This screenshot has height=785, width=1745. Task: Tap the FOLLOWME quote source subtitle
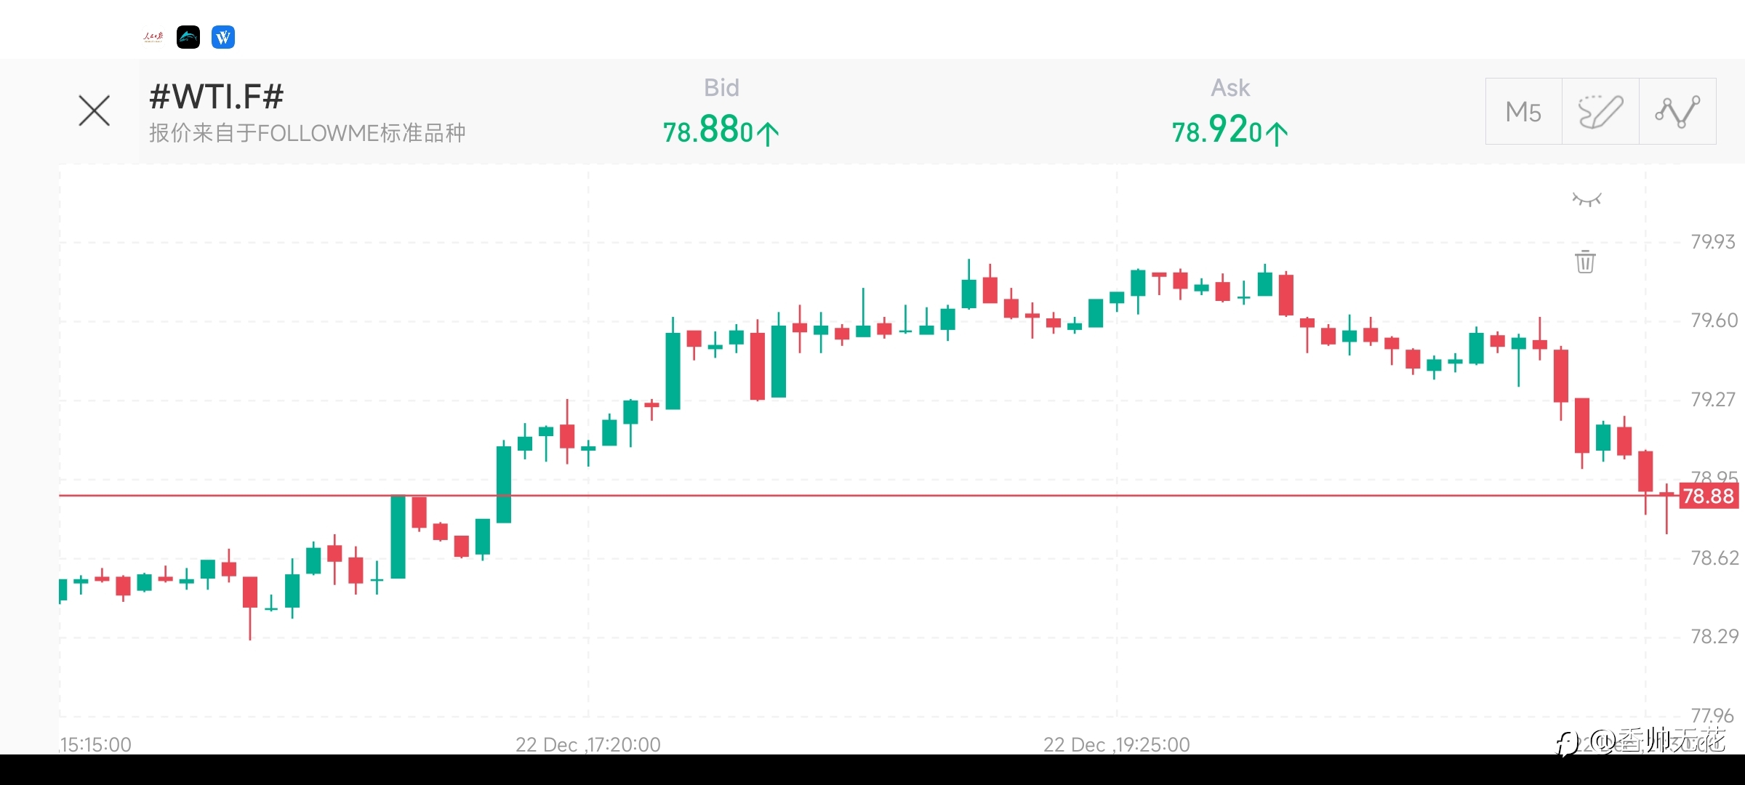tap(307, 133)
